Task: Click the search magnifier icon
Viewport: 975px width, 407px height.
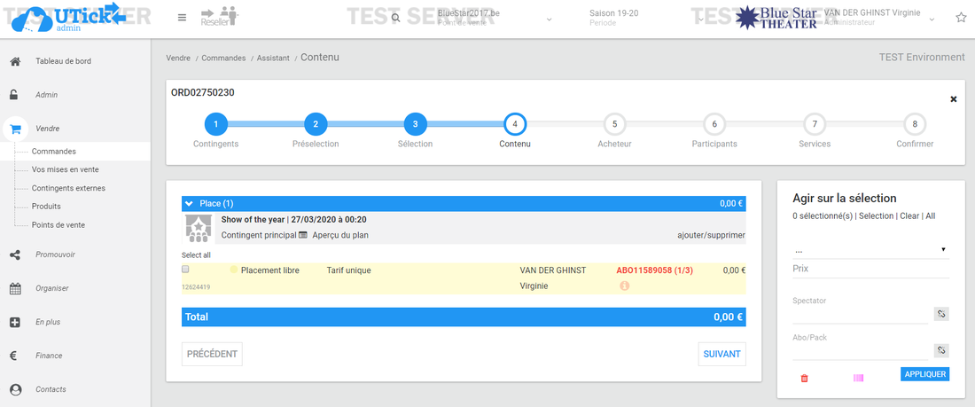Action: [395, 18]
